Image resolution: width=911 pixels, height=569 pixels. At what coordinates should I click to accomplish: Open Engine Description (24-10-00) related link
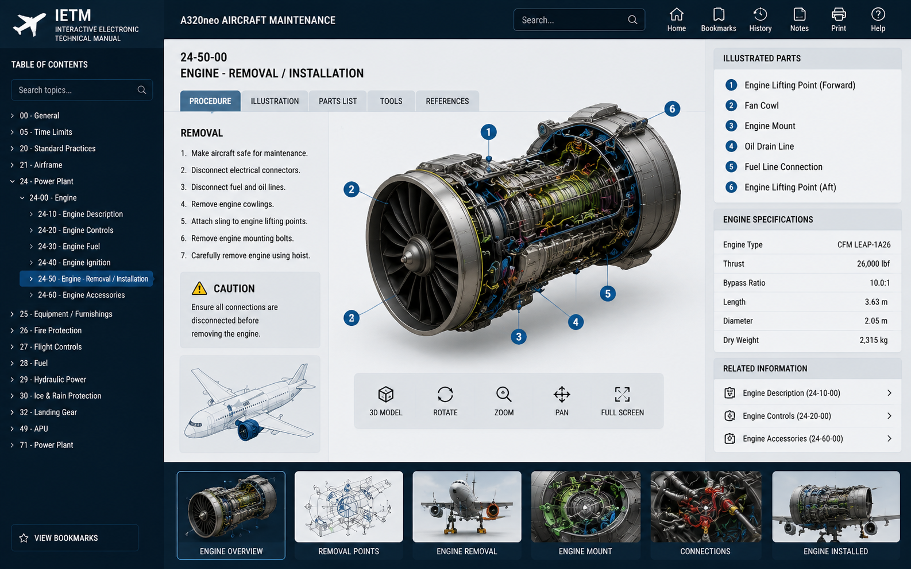[808, 393]
